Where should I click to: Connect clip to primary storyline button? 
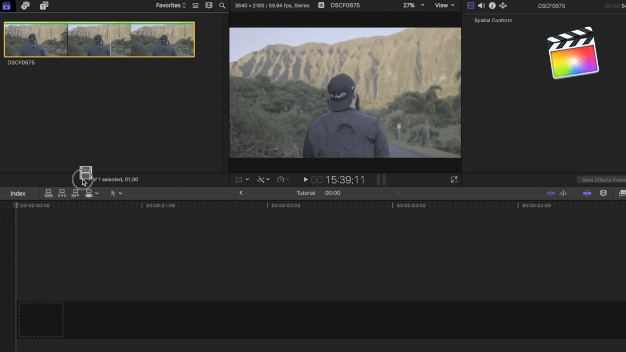pos(49,193)
